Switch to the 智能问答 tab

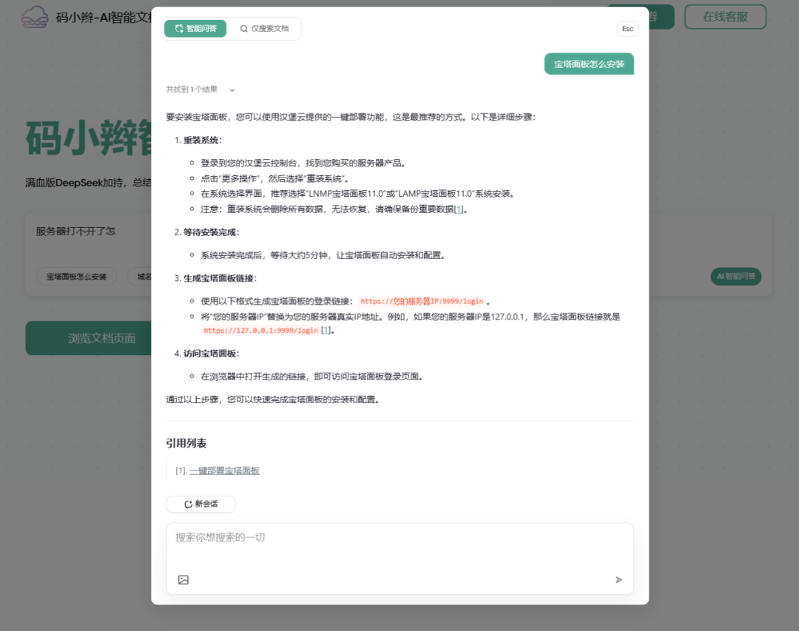(195, 29)
